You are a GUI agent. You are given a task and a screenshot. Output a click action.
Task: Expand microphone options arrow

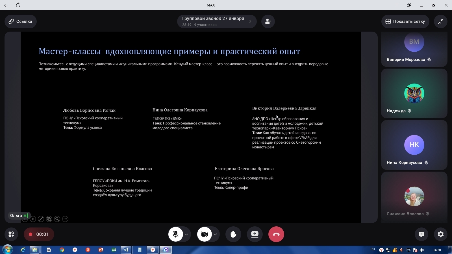point(186,234)
